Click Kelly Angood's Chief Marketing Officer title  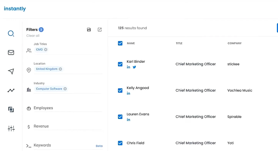(x=195, y=91)
